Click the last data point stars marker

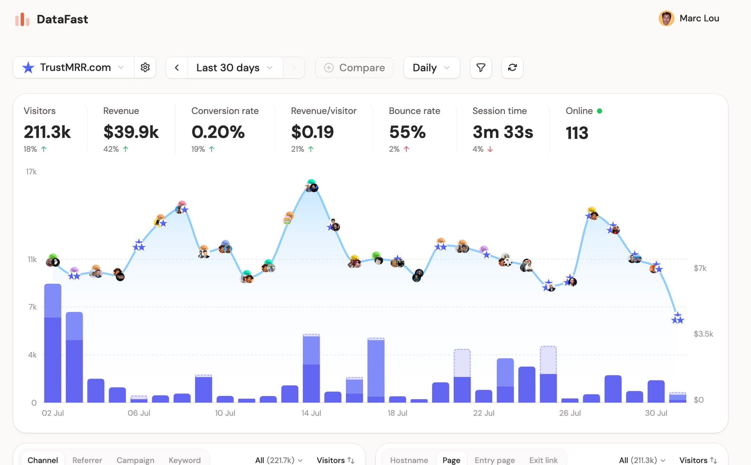point(677,318)
